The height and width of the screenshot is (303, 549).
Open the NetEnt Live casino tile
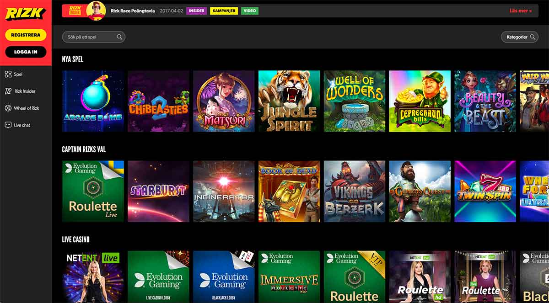(x=93, y=277)
